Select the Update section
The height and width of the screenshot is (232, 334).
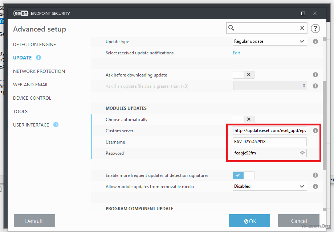[x=23, y=58]
